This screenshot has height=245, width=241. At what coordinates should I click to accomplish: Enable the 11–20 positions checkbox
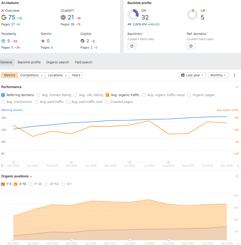(31, 184)
